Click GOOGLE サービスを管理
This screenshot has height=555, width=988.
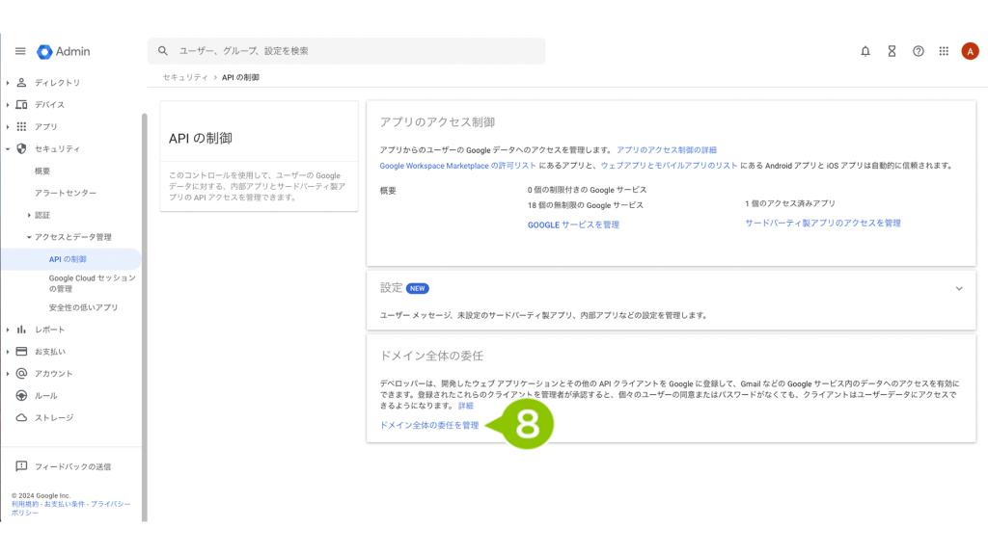pyautogui.click(x=573, y=225)
